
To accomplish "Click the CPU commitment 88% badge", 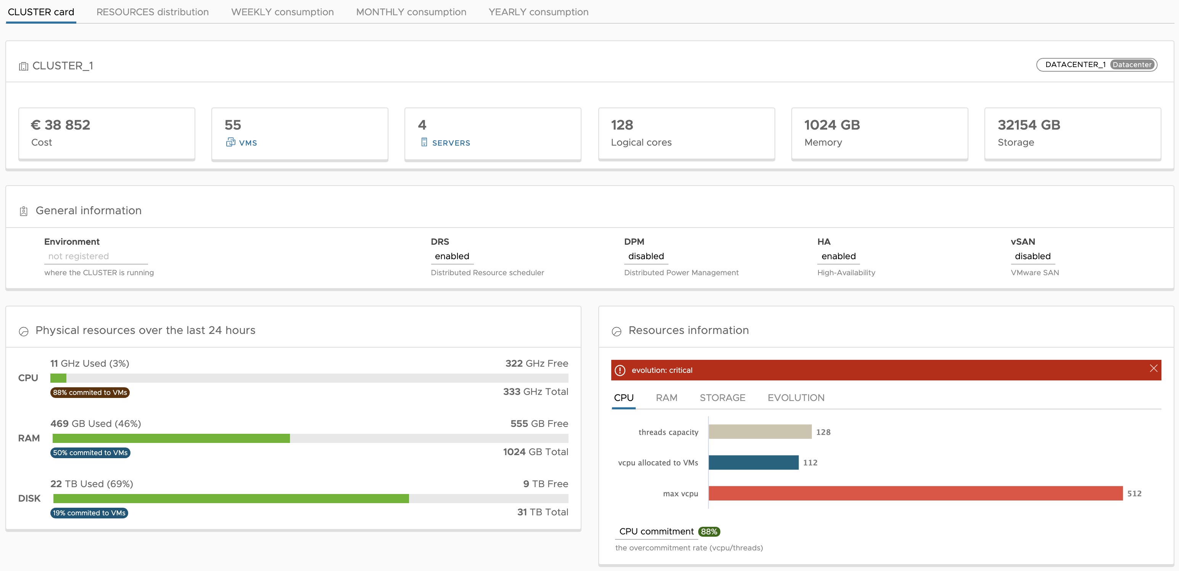I will [709, 532].
